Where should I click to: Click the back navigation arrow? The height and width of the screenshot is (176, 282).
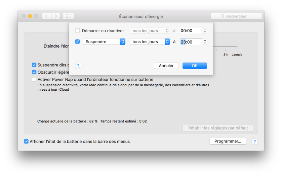click(46, 16)
